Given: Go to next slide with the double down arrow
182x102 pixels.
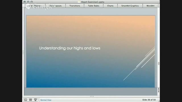Looking at the screenshot, I should tap(159, 91).
